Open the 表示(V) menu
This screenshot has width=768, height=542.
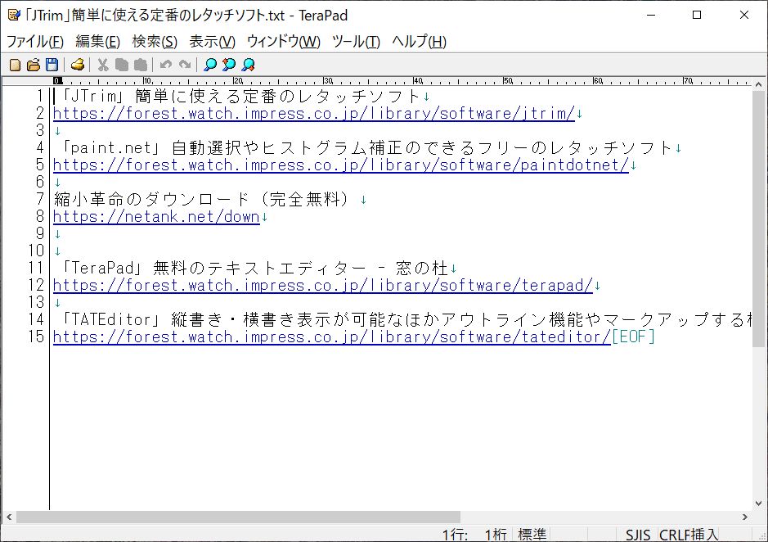(x=212, y=42)
